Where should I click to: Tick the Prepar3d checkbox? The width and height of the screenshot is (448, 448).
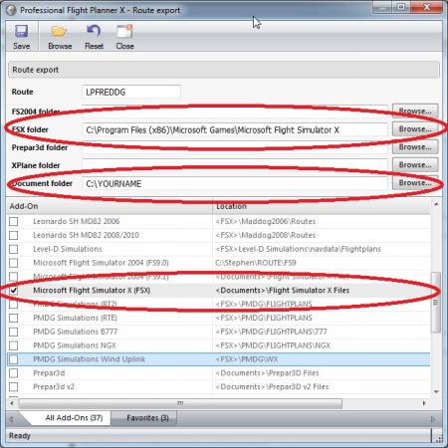[x=14, y=373]
